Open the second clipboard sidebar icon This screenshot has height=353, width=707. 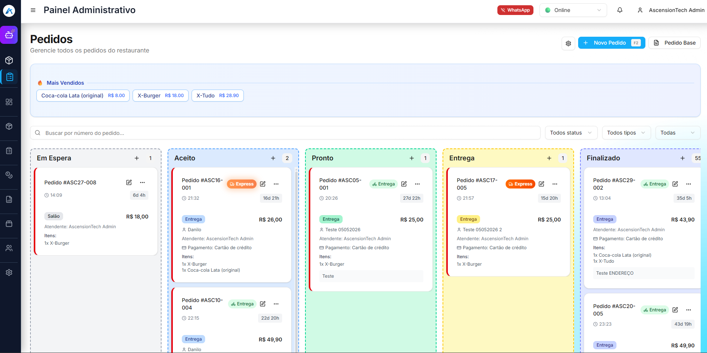pyautogui.click(x=9, y=151)
